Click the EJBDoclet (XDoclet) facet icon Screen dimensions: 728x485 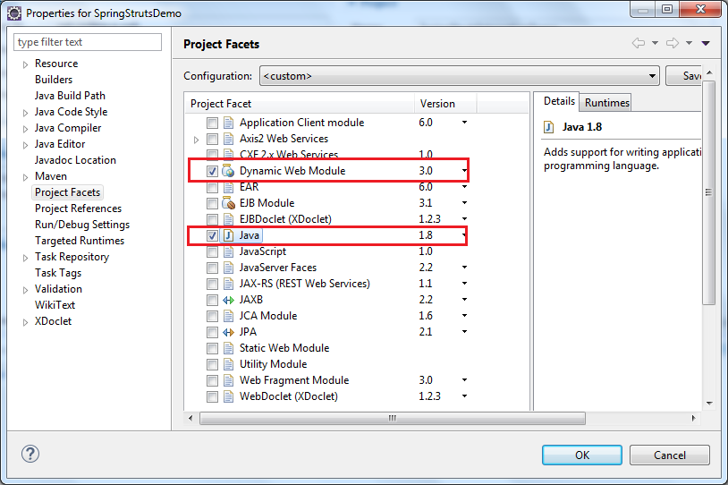[228, 219]
